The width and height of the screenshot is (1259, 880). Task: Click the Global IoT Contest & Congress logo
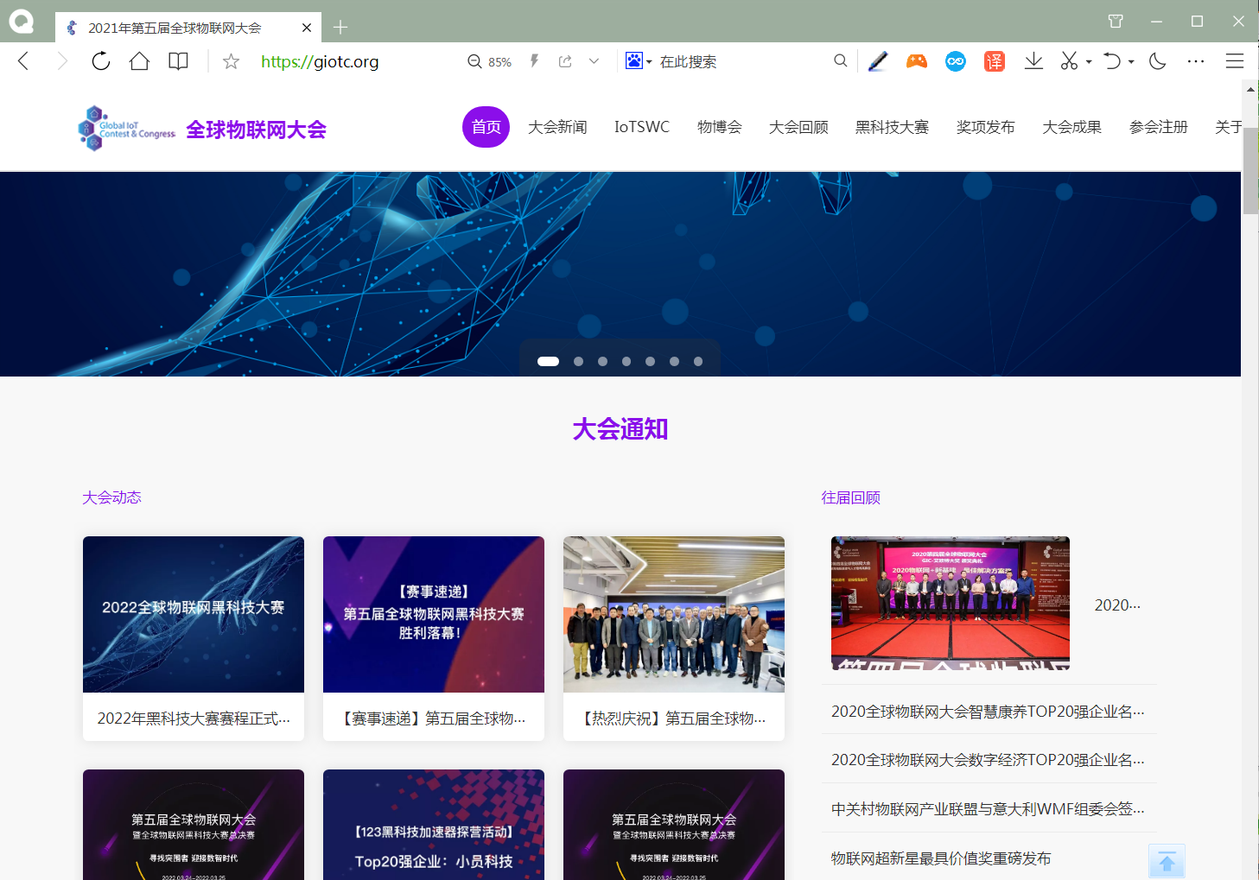point(127,128)
